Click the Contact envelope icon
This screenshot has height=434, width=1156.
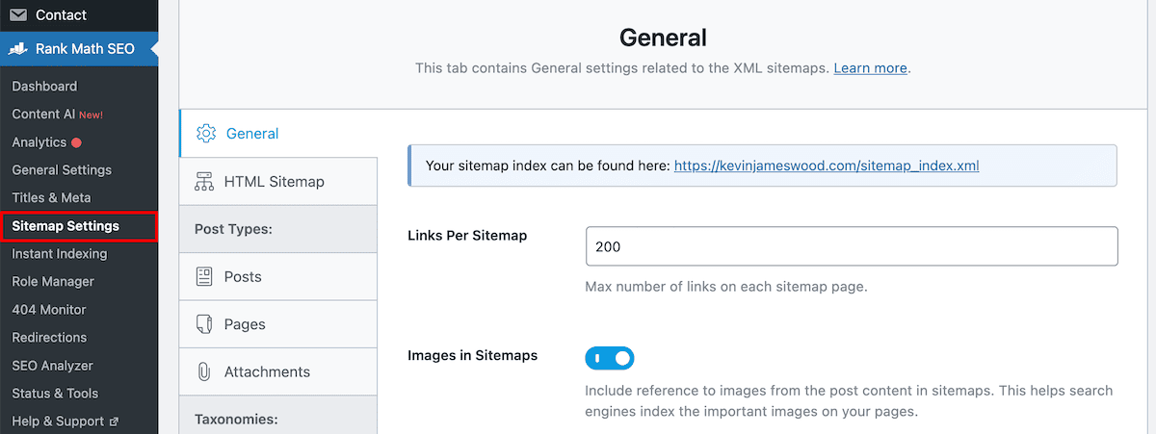coord(18,15)
